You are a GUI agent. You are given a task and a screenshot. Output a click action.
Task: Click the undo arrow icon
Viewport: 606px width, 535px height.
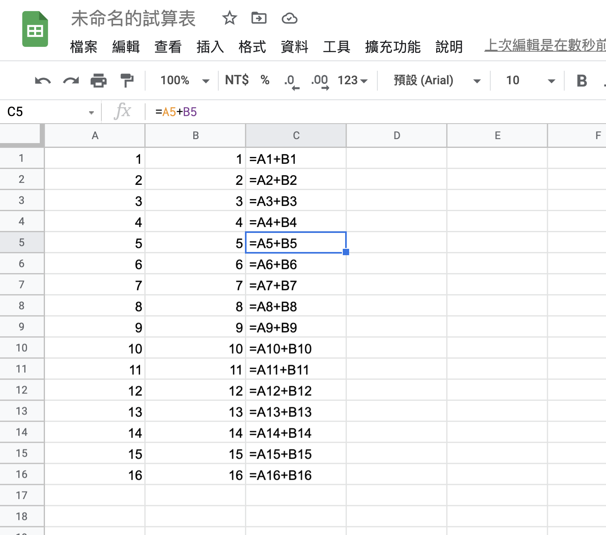click(x=43, y=81)
